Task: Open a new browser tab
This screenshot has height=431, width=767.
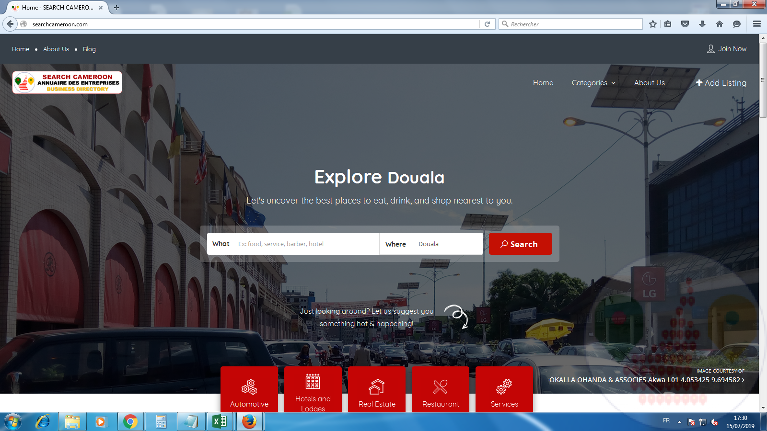Action: 116,8
